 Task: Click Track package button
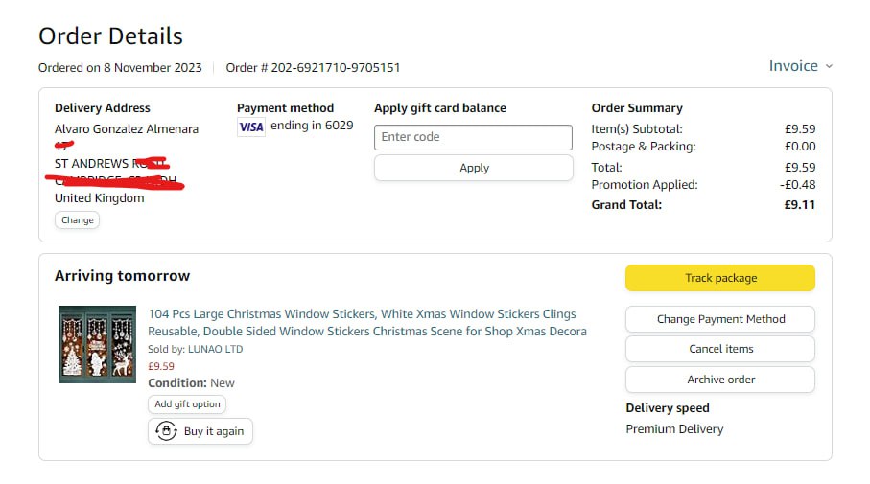720,278
